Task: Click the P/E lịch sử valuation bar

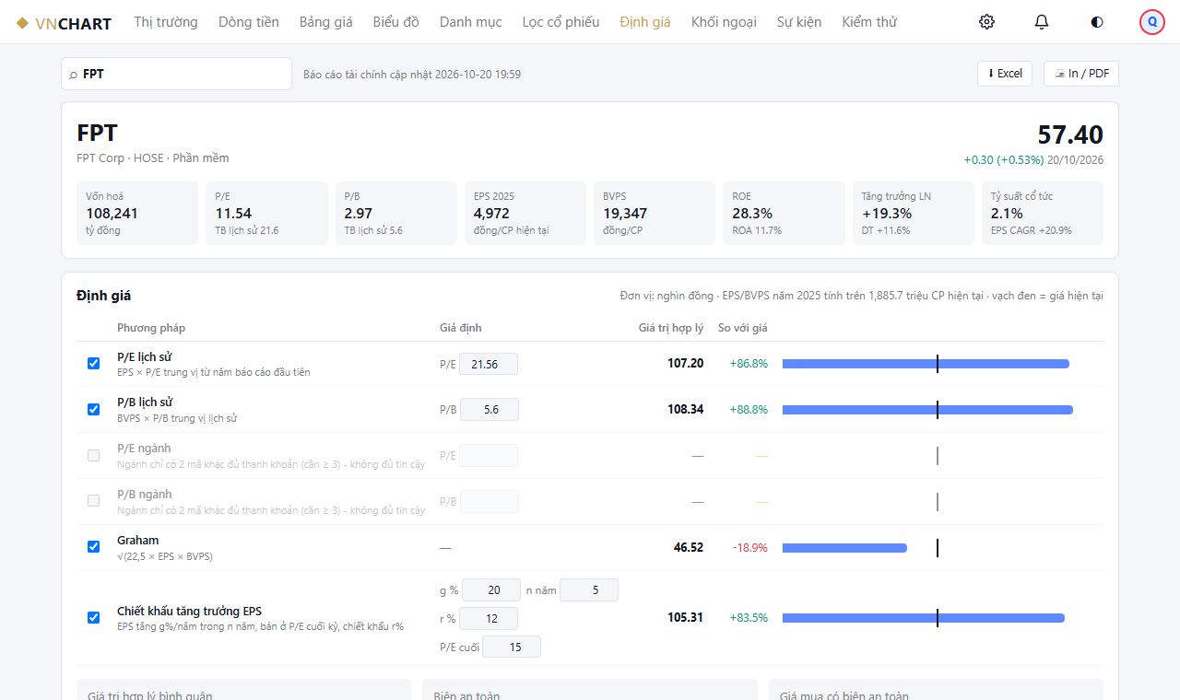Action: [x=926, y=364]
